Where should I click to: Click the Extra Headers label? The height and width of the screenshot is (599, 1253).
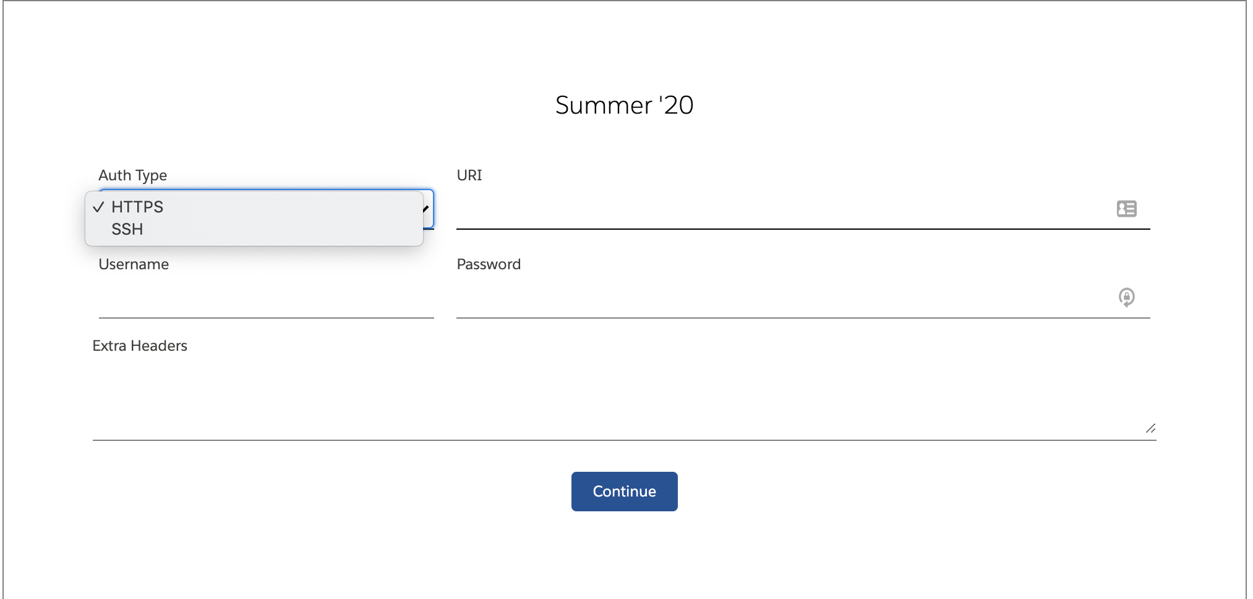click(x=140, y=346)
